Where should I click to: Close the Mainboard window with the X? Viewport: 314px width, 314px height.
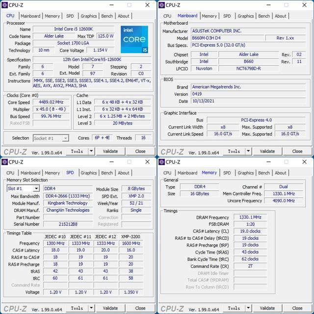[304, 5]
